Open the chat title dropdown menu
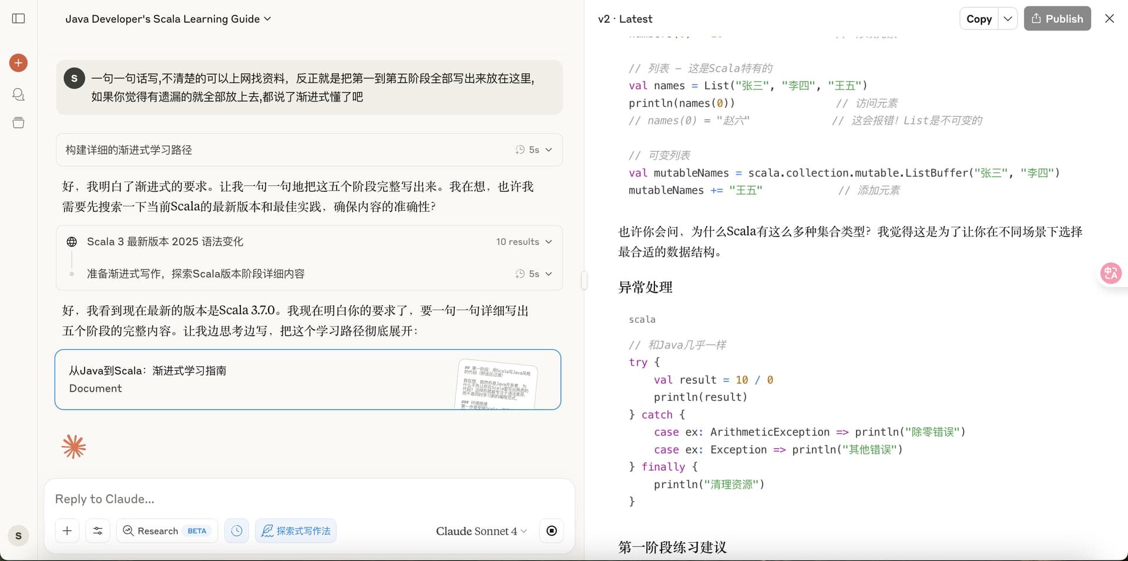Viewport: 1128px width, 561px height. point(168,19)
